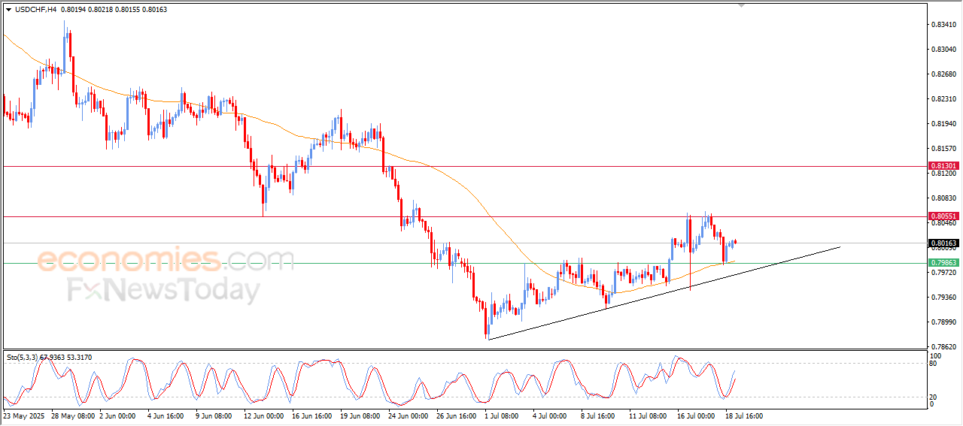
Task: Click the 0.81570 price axis label
Action: (944, 149)
